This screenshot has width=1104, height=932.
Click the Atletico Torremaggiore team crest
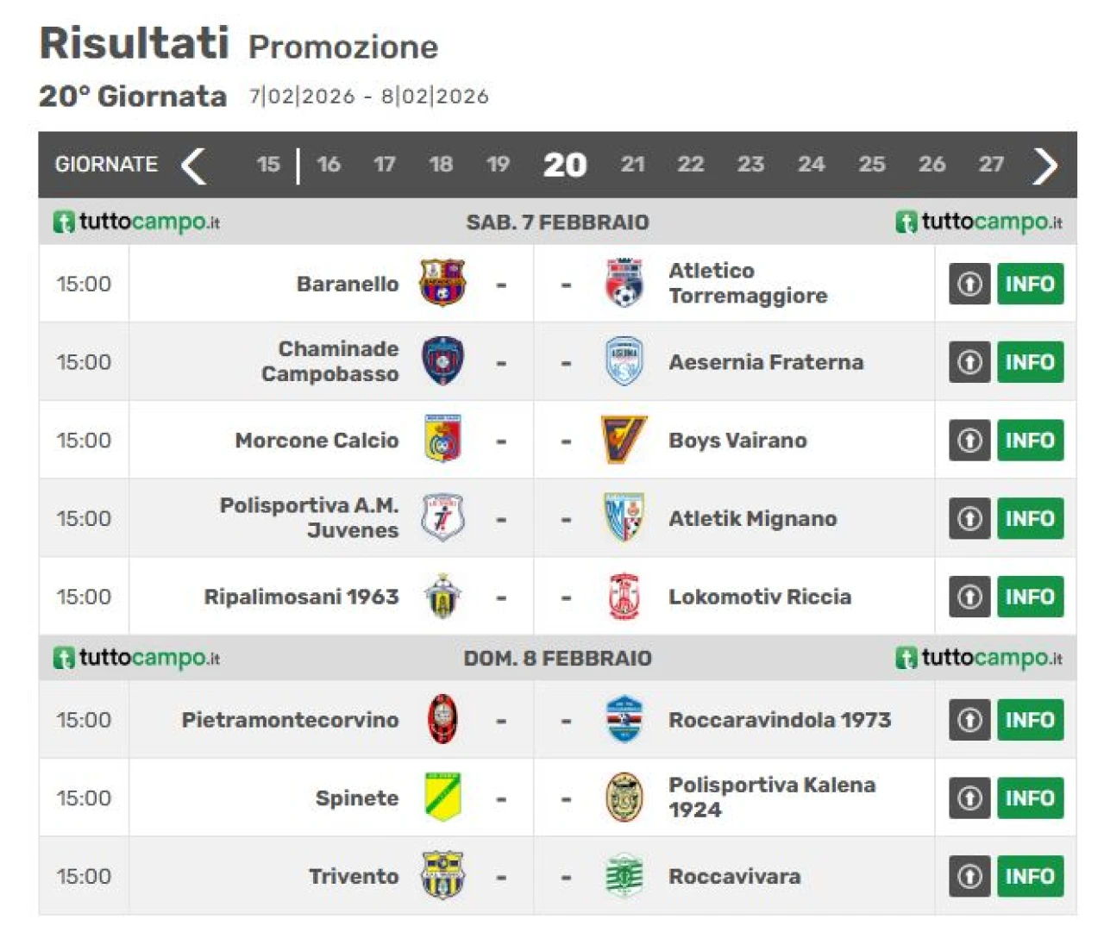(624, 283)
